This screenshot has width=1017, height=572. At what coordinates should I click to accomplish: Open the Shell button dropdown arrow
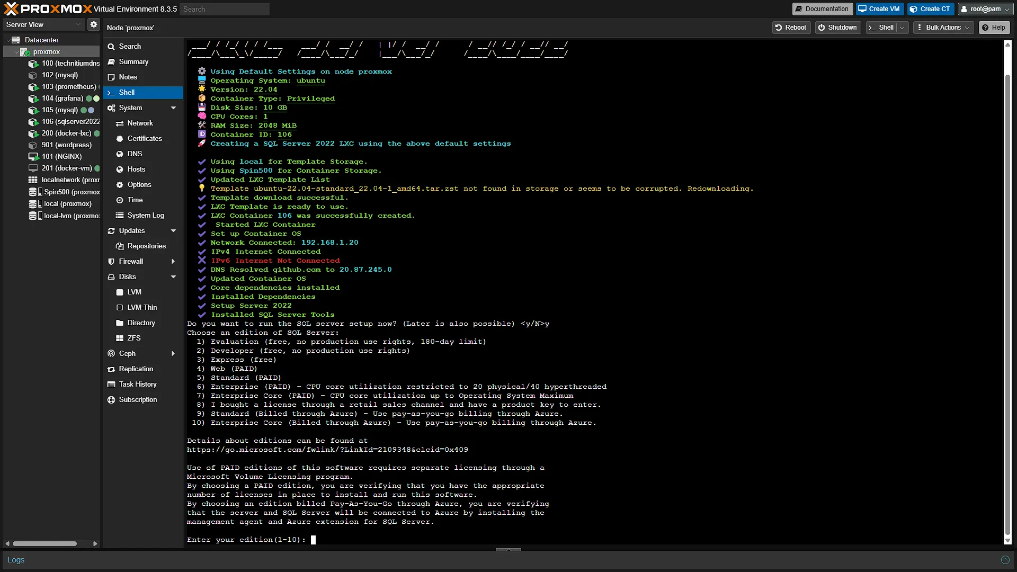903,28
